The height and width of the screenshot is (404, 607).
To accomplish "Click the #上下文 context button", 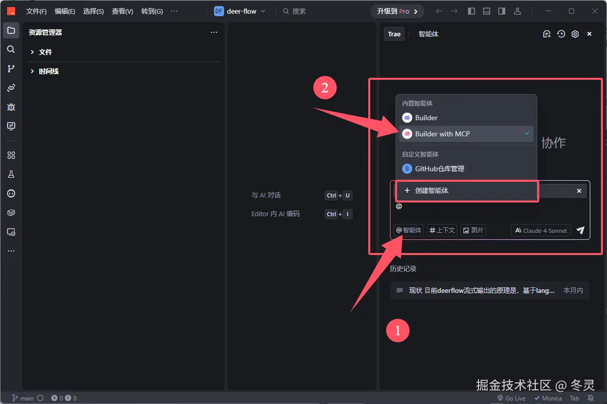I will (442, 230).
